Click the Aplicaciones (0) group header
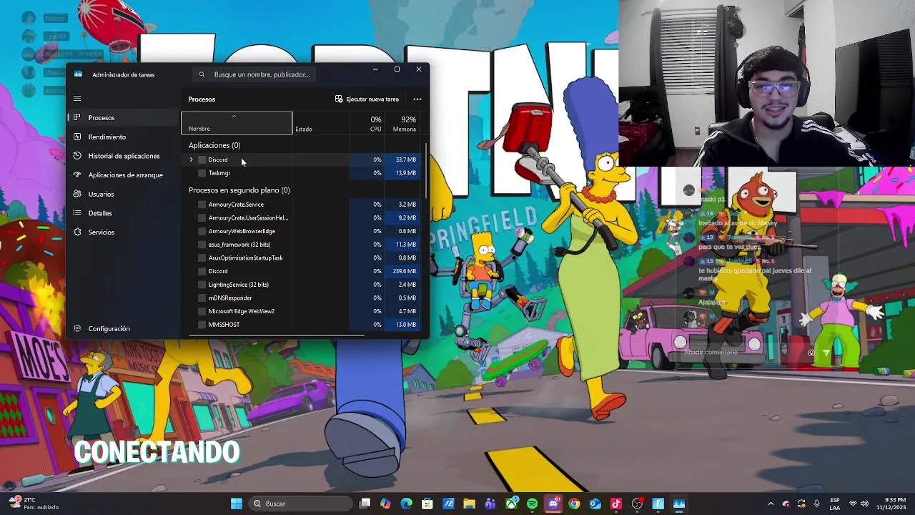 click(214, 145)
